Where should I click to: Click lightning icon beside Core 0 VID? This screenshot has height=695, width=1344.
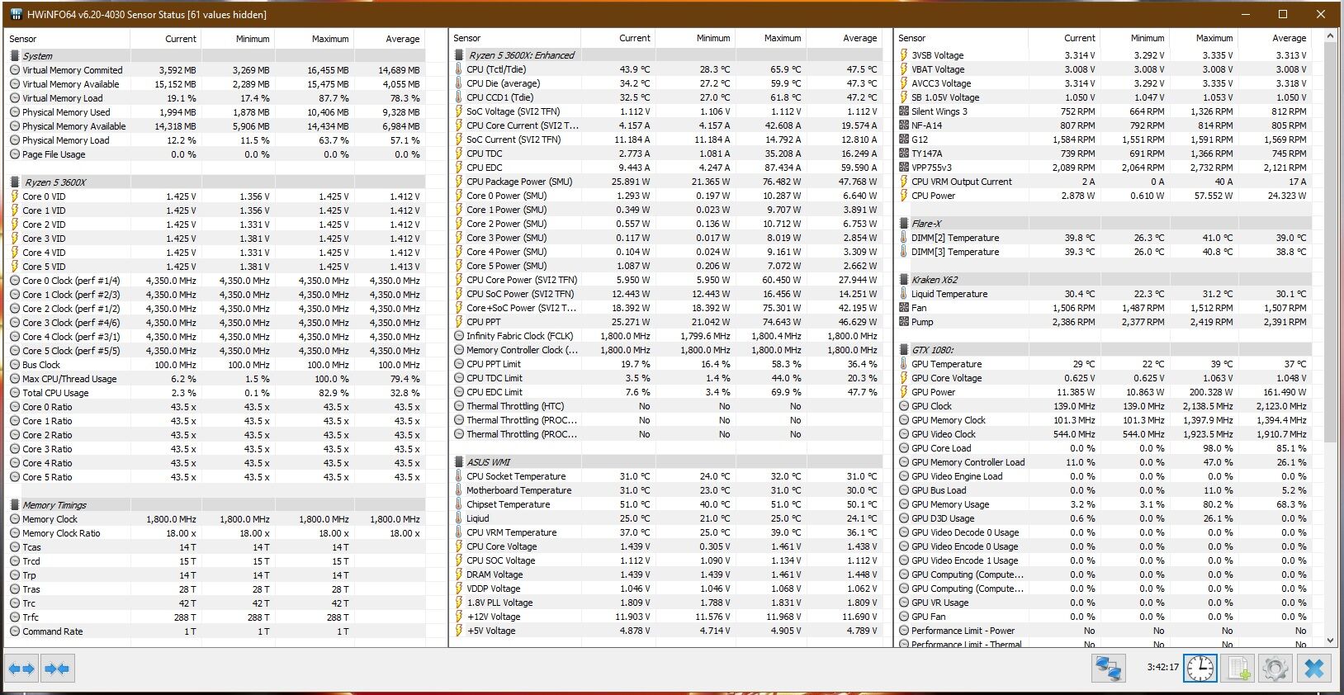point(15,196)
